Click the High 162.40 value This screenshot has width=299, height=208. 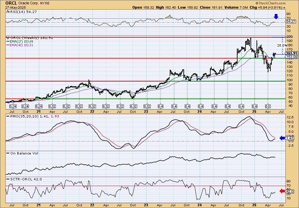[166, 7]
